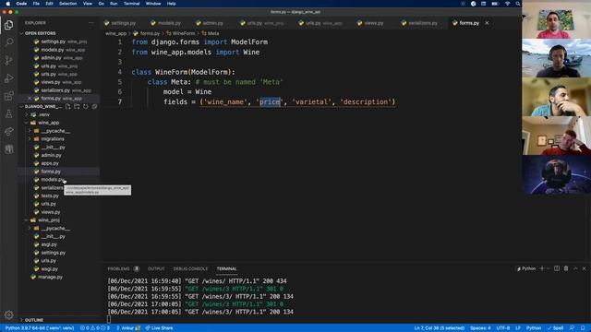Expand the Outline section
Screen dimensions: 591x332
click(x=34, y=320)
